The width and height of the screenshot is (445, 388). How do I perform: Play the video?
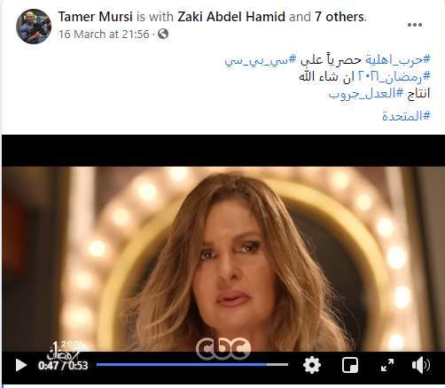point(20,365)
